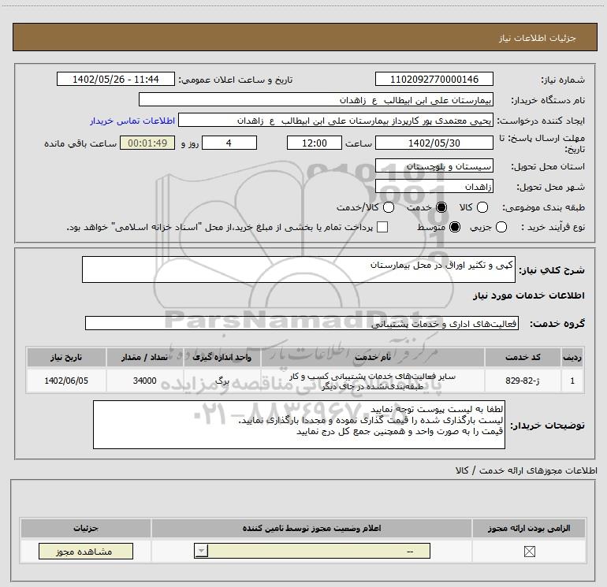This screenshot has width=607, height=587.
Task: Open the اطلاعات تماس خریدار link
Action: tap(132, 121)
